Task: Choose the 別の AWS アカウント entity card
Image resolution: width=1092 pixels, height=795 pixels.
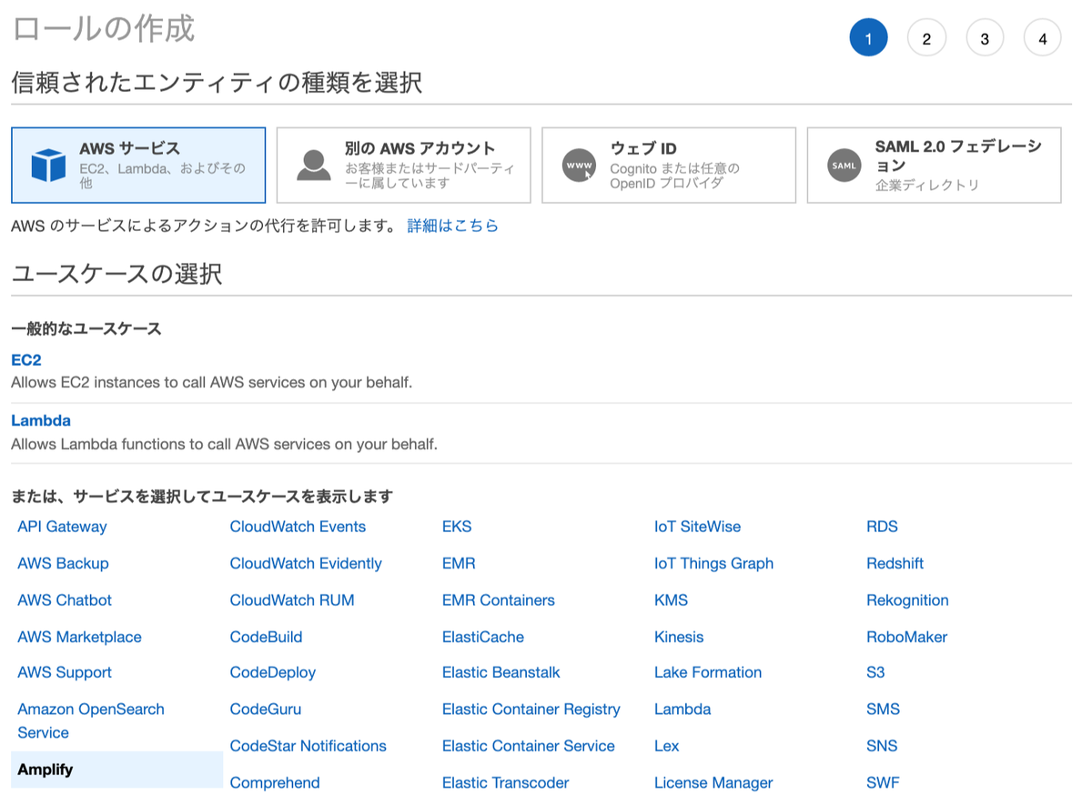Action: pos(404,165)
